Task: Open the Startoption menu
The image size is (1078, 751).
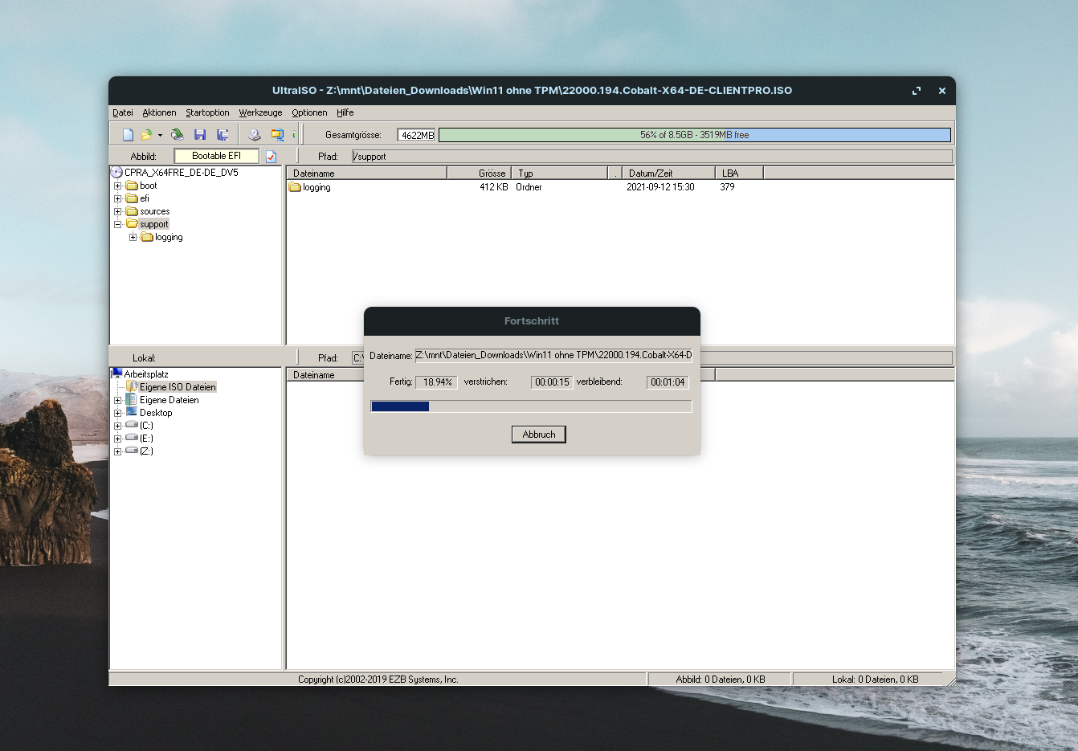Action: point(207,112)
